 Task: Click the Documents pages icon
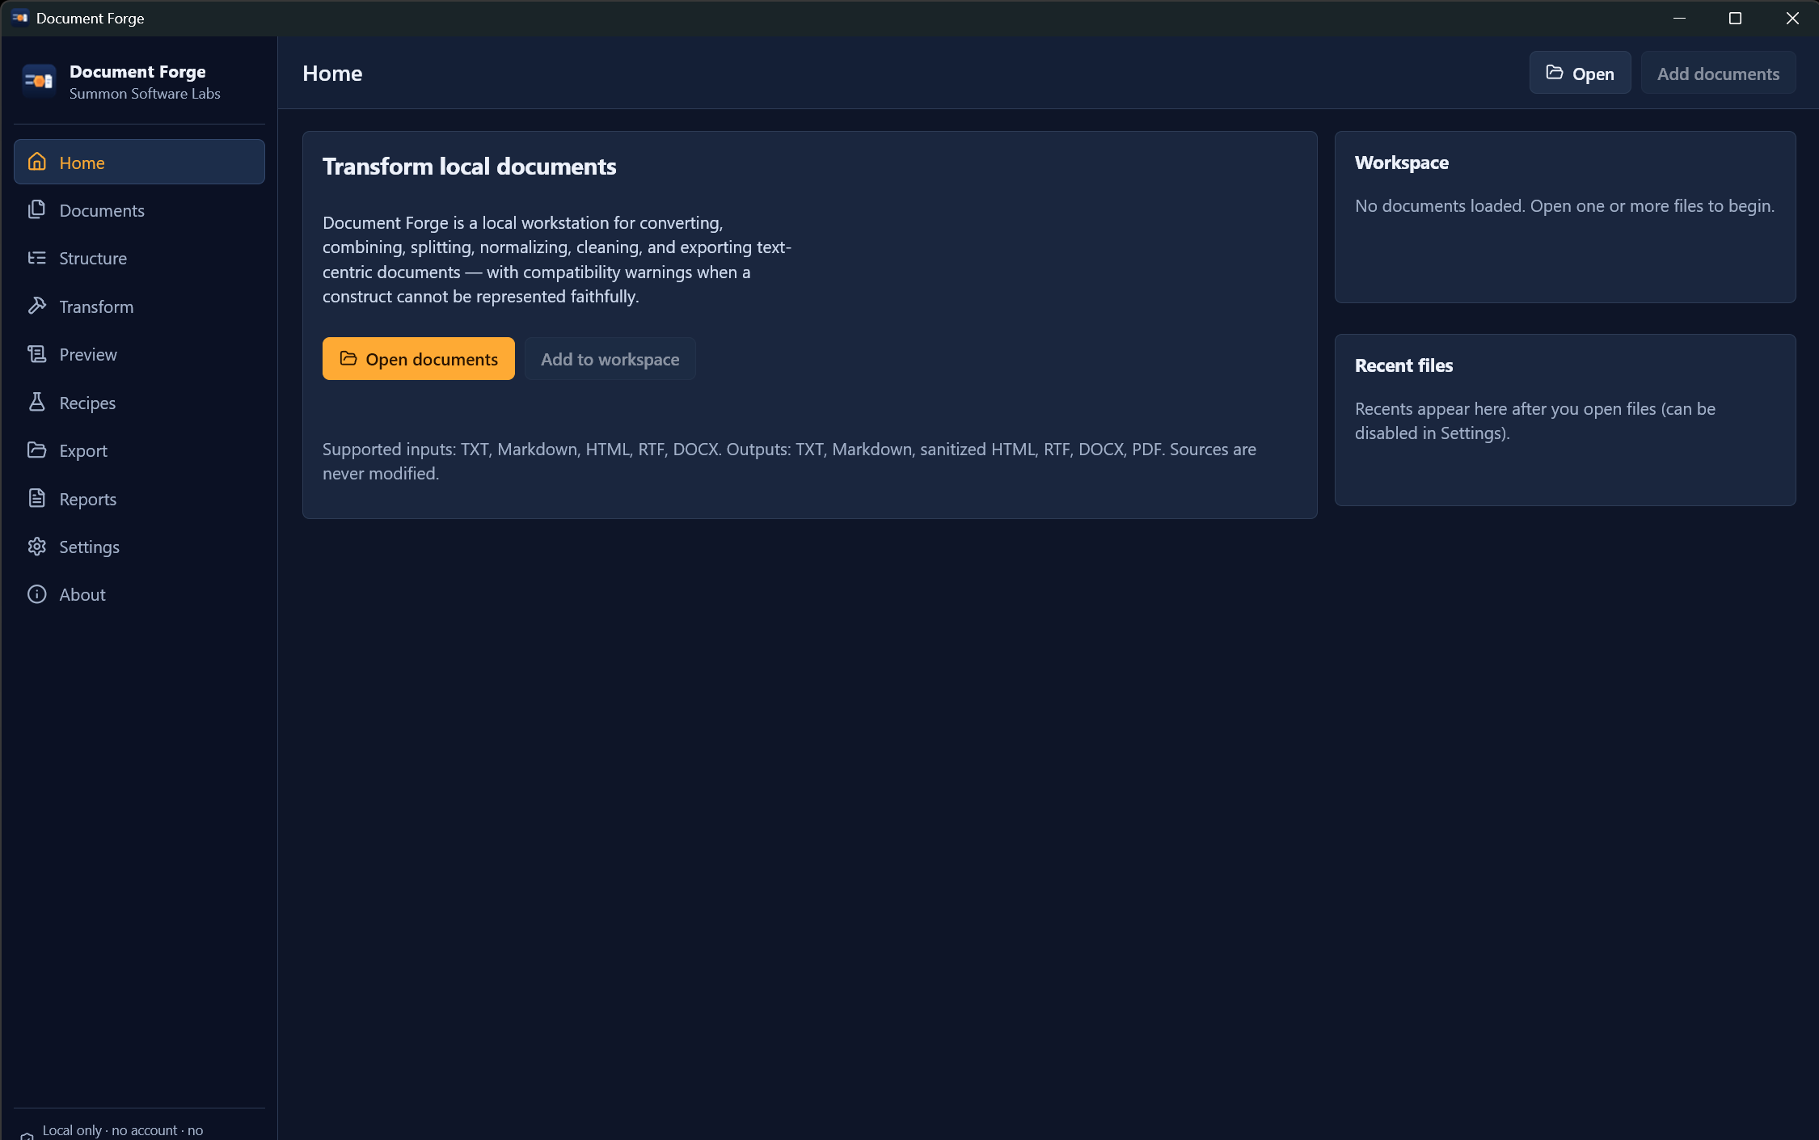36,209
